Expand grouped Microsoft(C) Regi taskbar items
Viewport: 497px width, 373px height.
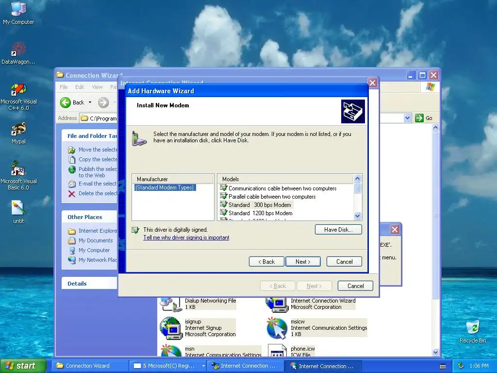coord(203,366)
